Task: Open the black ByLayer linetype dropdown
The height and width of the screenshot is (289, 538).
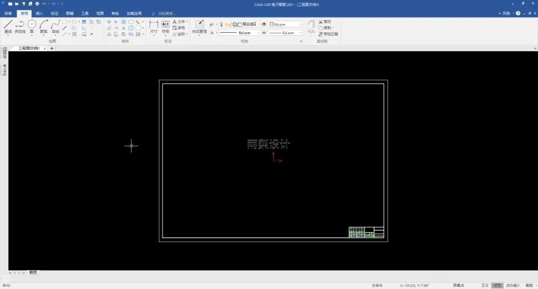Action: click(240, 33)
